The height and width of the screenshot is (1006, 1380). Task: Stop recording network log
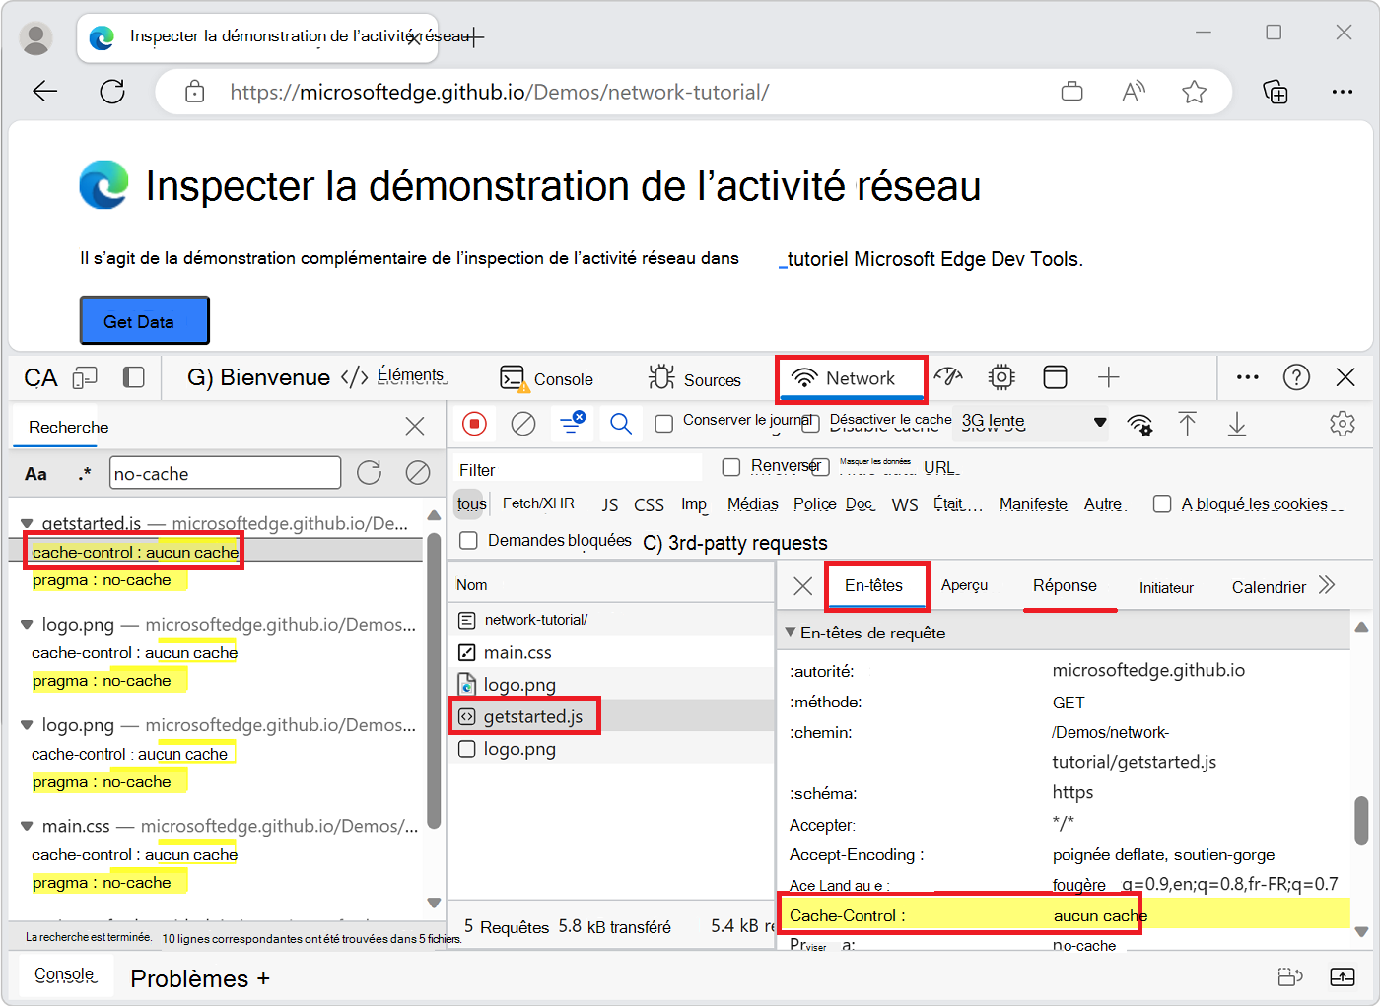(x=474, y=423)
